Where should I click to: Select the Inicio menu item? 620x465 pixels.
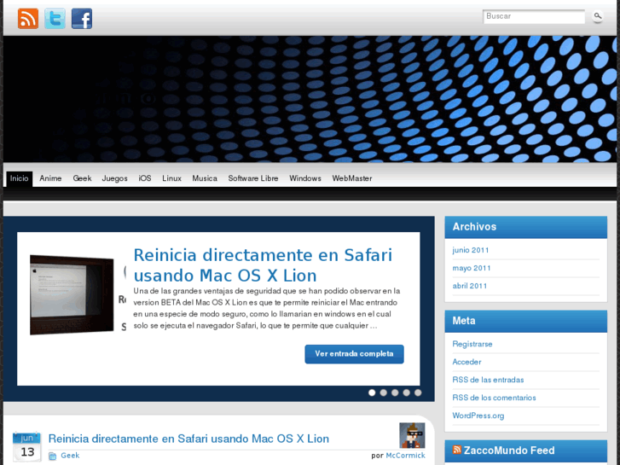click(x=20, y=178)
